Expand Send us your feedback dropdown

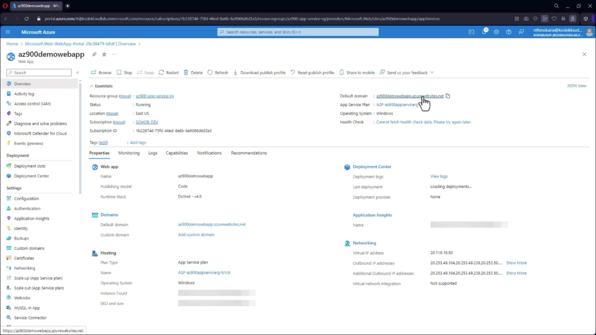pos(432,73)
